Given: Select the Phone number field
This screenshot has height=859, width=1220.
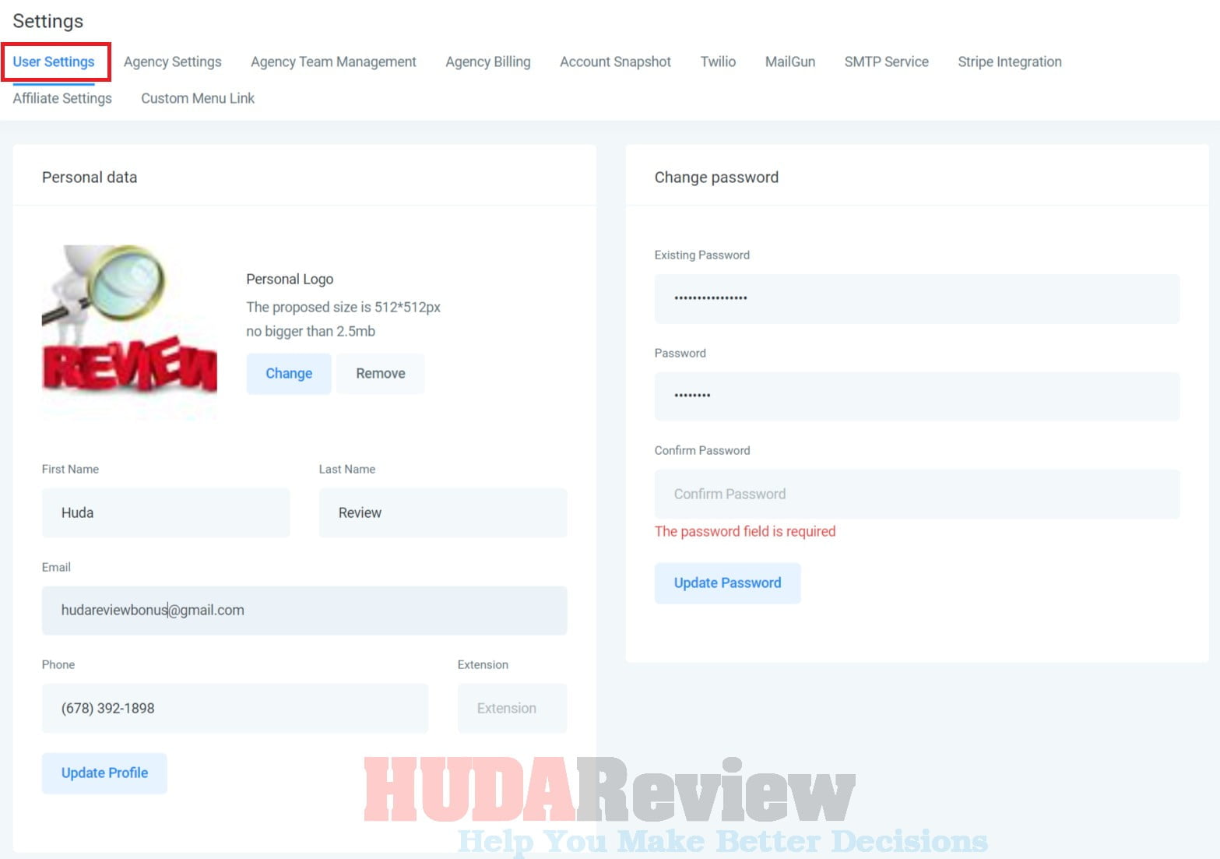Looking at the screenshot, I should 235,708.
